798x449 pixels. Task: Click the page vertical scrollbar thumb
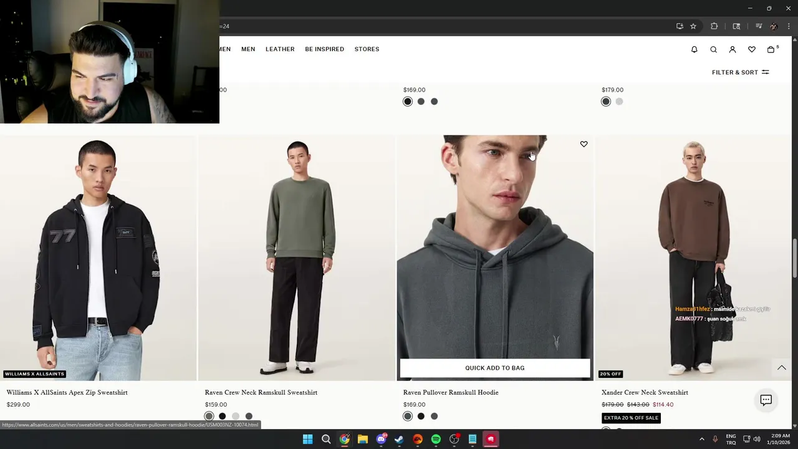794,257
